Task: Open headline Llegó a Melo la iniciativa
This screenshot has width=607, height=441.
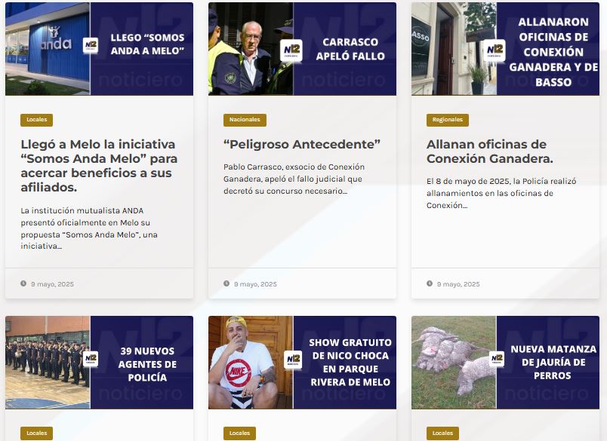Action: [x=99, y=165]
